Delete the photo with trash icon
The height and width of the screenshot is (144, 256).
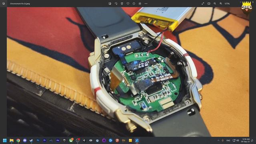[x=122, y=4]
